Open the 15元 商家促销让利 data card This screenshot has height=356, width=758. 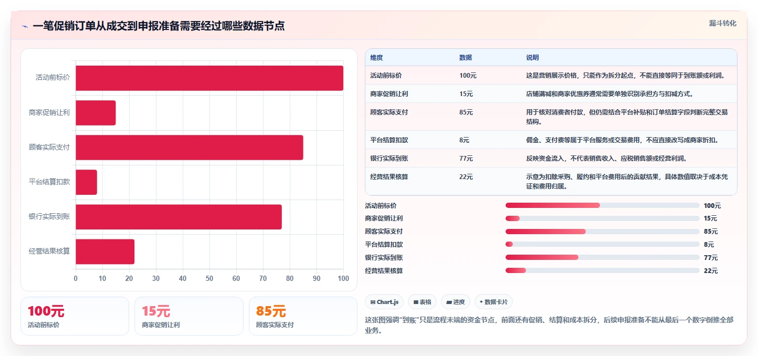click(x=189, y=316)
